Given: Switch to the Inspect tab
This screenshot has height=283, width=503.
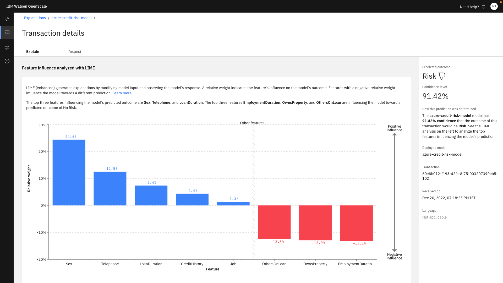Looking at the screenshot, I should point(75,52).
